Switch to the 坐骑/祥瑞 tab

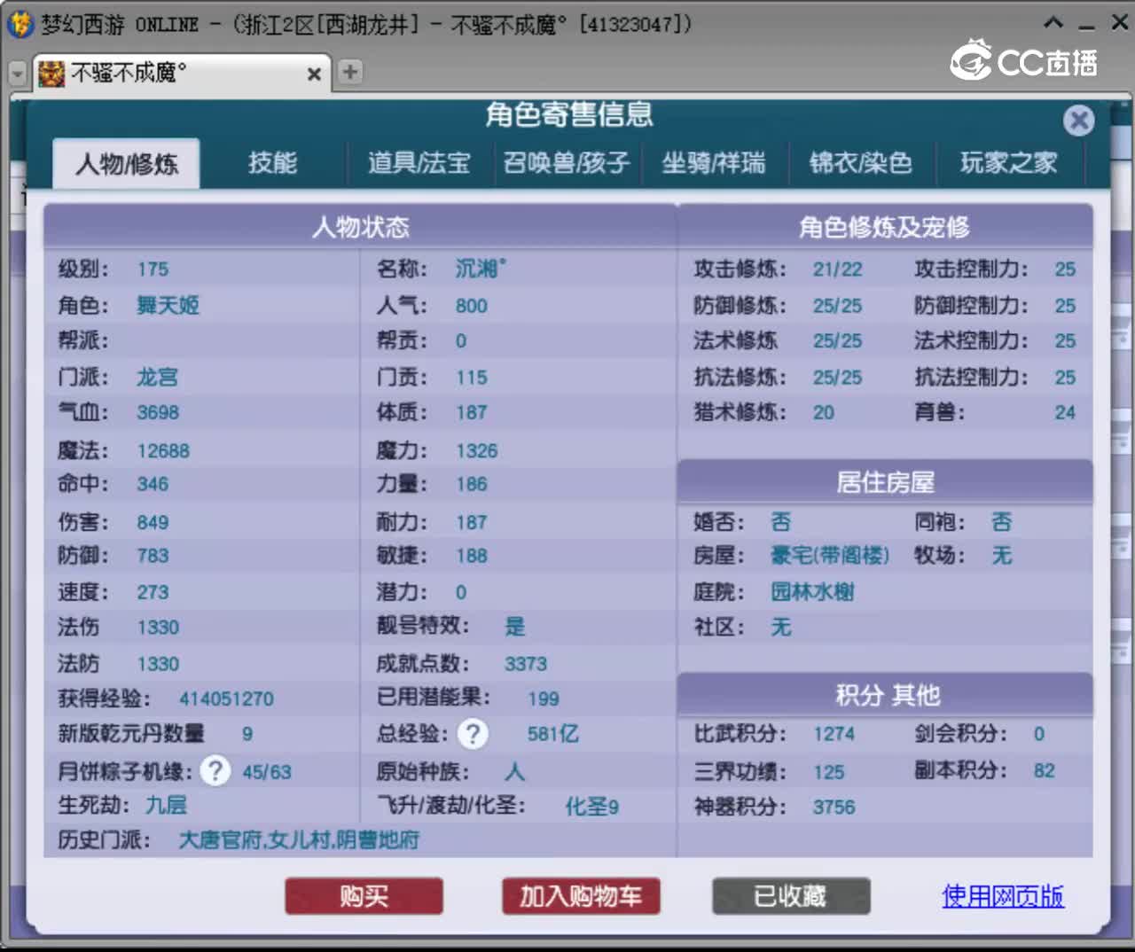point(714,163)
